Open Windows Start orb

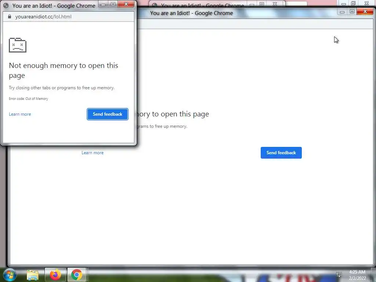coord(10,275)
